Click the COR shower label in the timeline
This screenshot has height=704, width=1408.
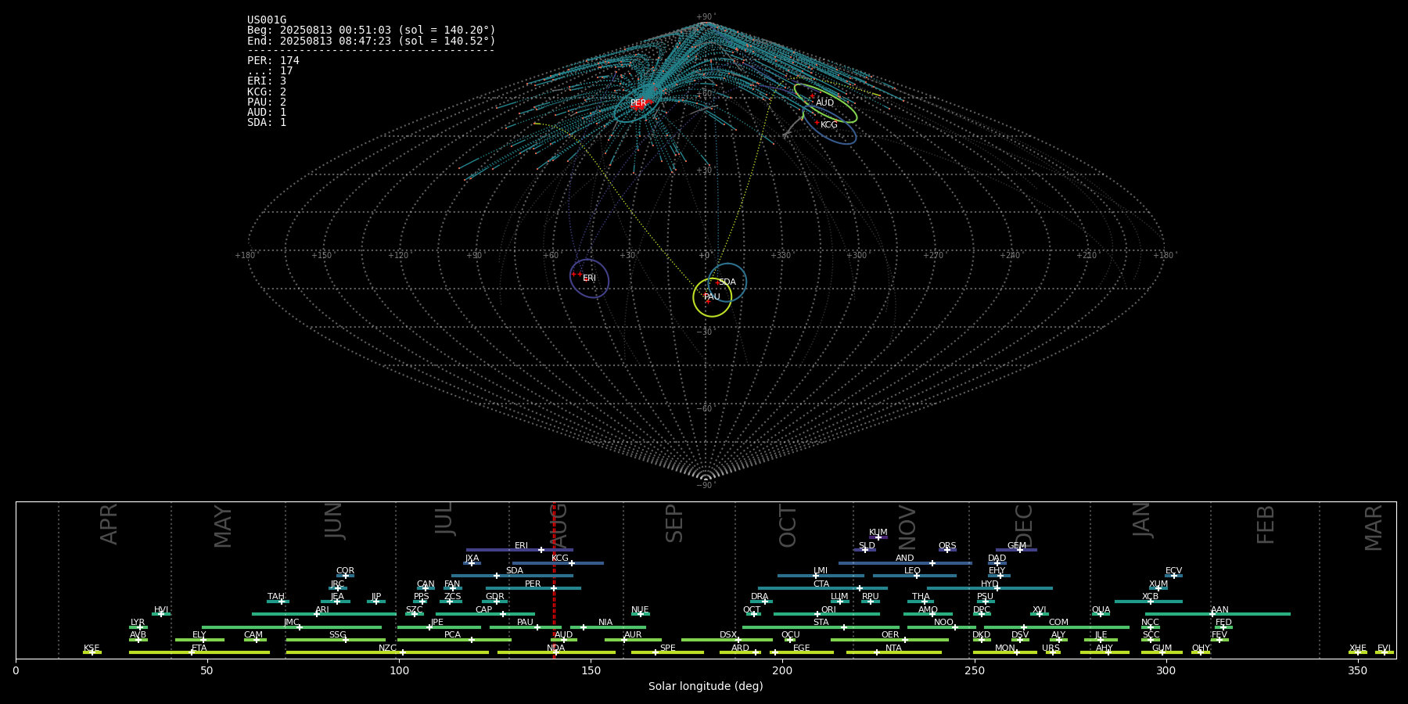point(345,571)
